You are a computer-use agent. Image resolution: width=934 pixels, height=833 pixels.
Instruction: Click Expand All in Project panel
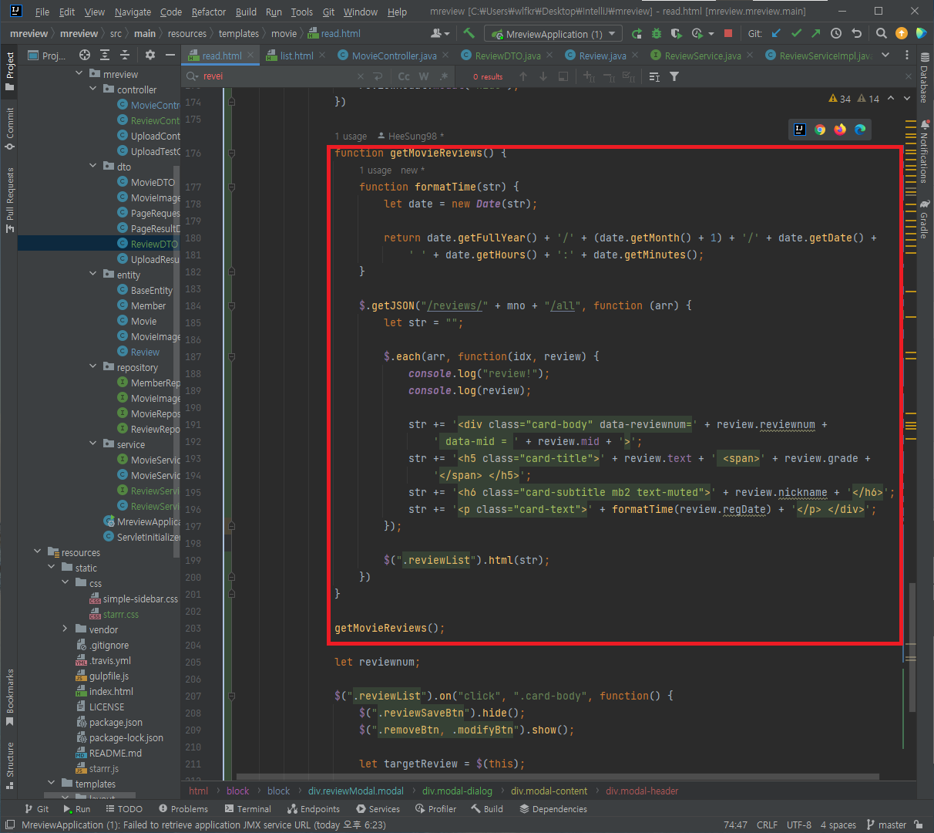pos(105,55)
